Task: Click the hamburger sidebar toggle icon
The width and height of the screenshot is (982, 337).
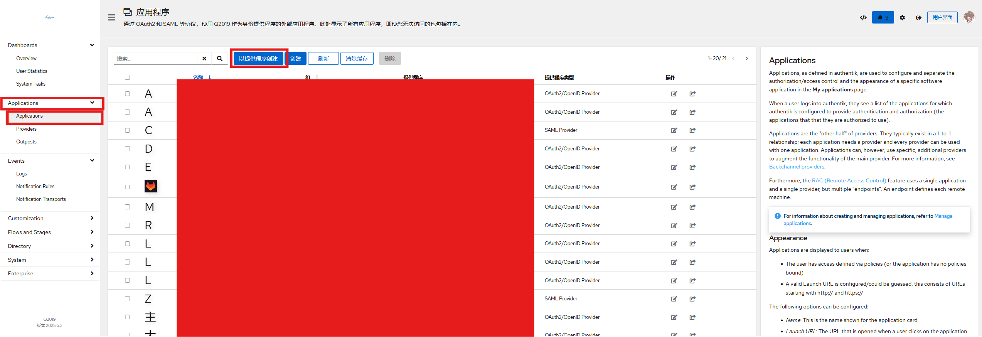Action: point(111,17)
